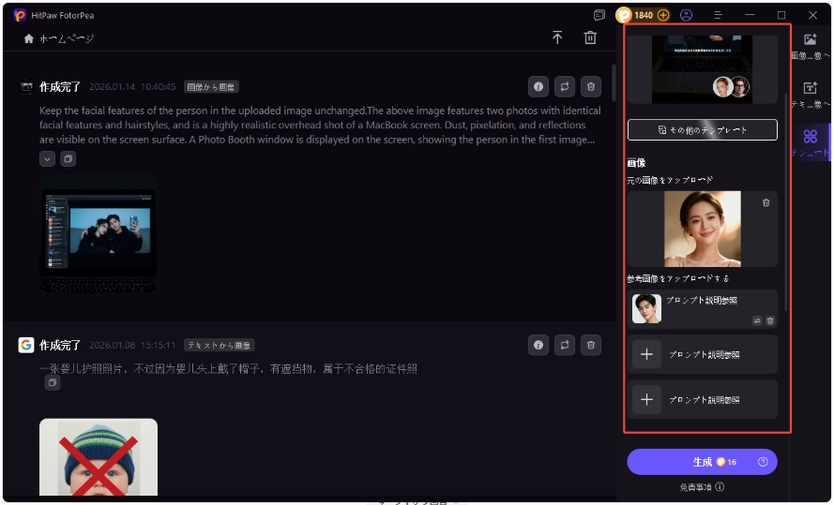The image size is (834, 505).
Task: Delete the man reference image
Action: (770, 320)
